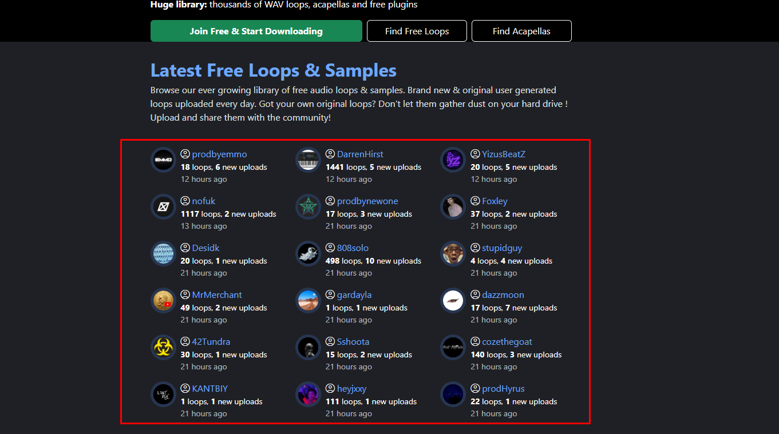779x434 pixels.
Task: Open the 808solo ghost avatar icon
Action: [x=308, y=253]
